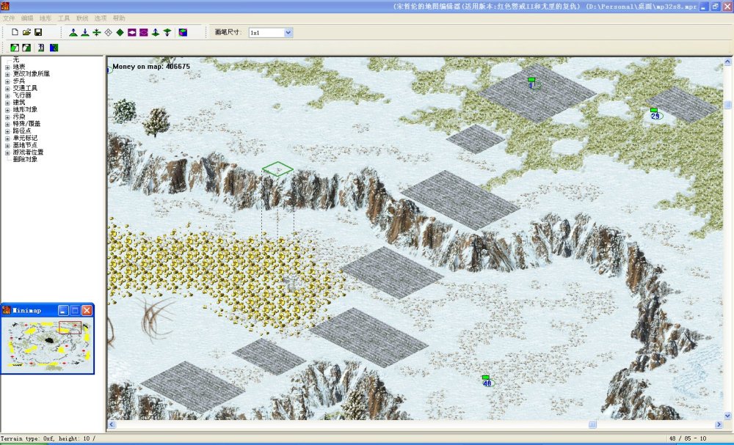The width and height of the screenshot is (734, 445).
Task: Click the hollow diamond hide tileset icon
Action: point(108,32)
